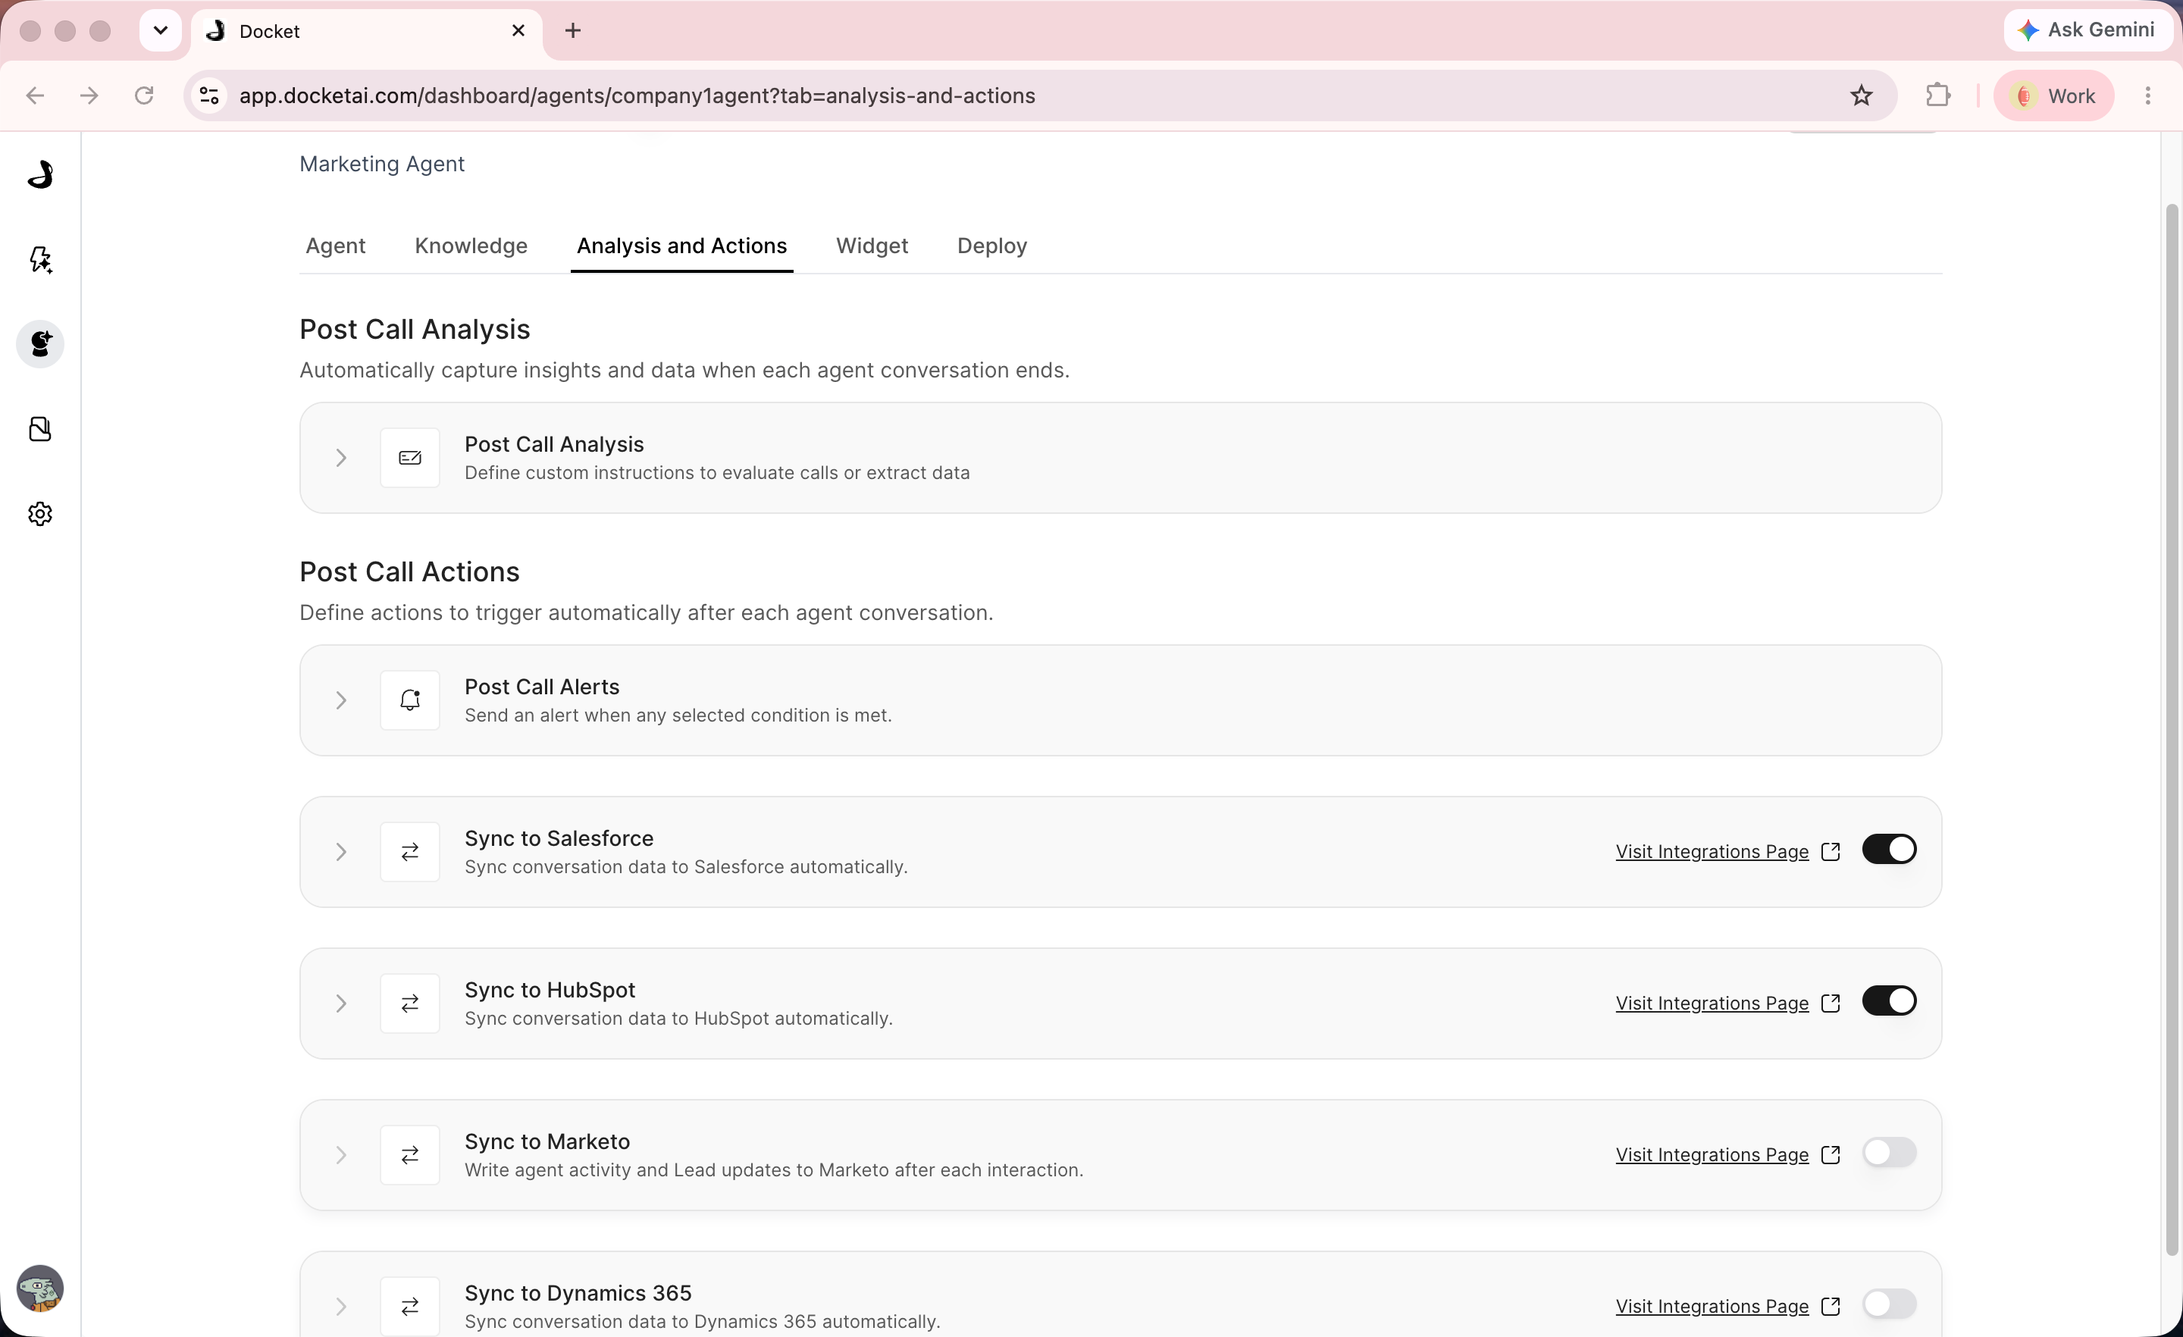Select the Analysis and Actions tab
Viewport: 2183px width, 1337px height.
(682, 246)
